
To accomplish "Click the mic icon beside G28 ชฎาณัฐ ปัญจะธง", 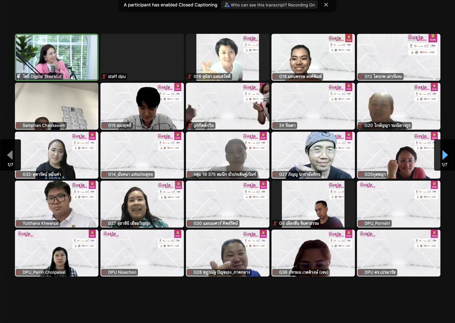I will 189,272.
